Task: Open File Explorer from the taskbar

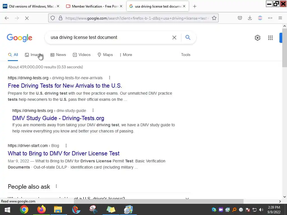Action: click(x=58, y=209)
